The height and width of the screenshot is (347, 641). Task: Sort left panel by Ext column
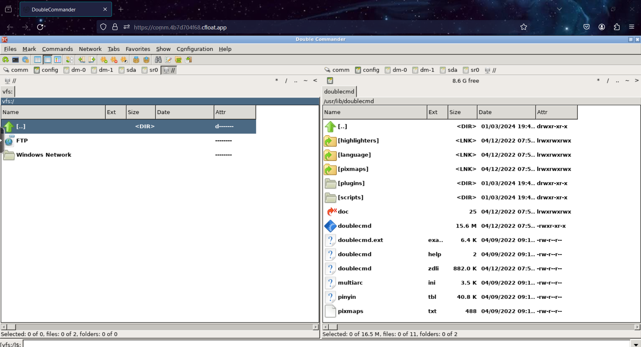(116, 112)
